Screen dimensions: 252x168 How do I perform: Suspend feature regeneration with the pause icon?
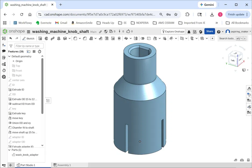(x=34, y=51)
